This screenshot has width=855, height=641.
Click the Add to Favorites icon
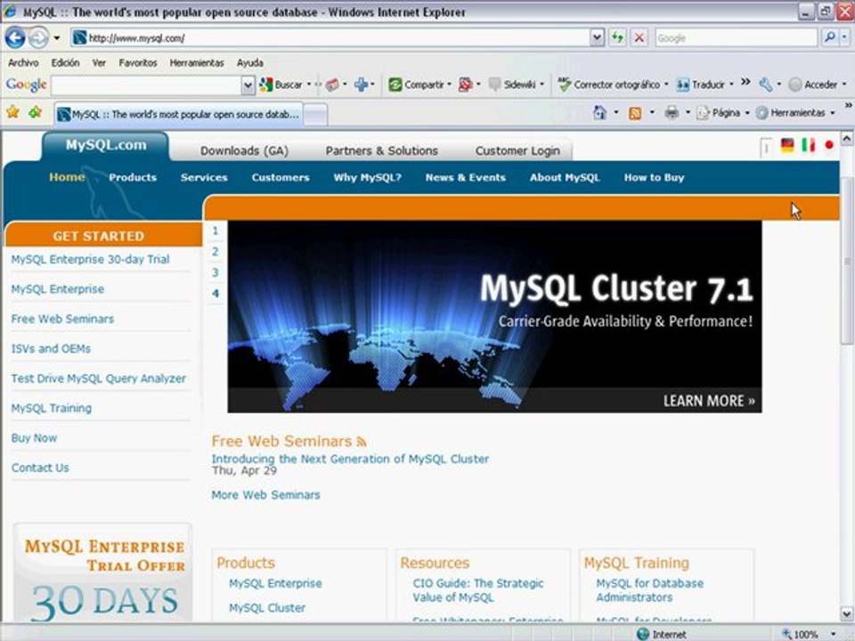(36, 112)
